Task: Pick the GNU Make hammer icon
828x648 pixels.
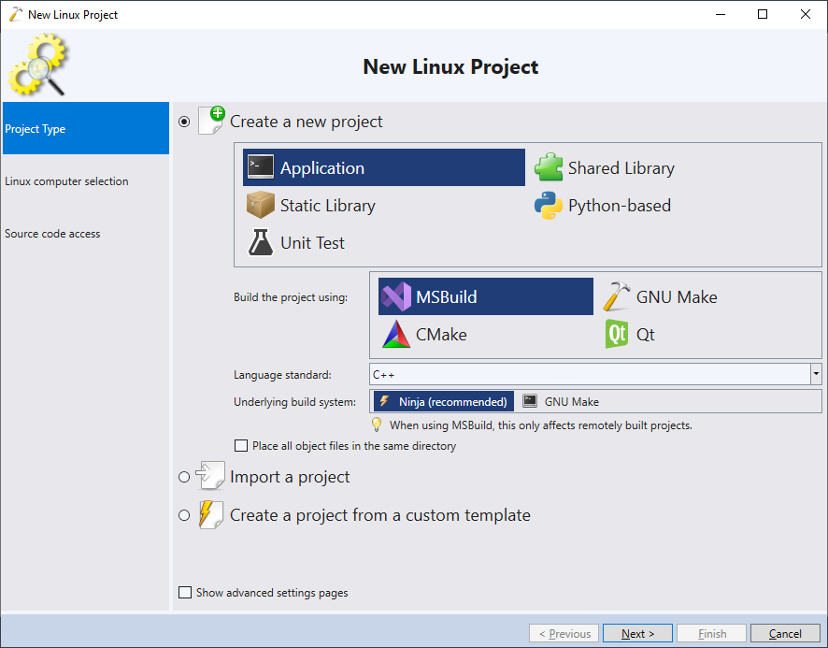Action: pyautogui.click(x=616, y=296)
